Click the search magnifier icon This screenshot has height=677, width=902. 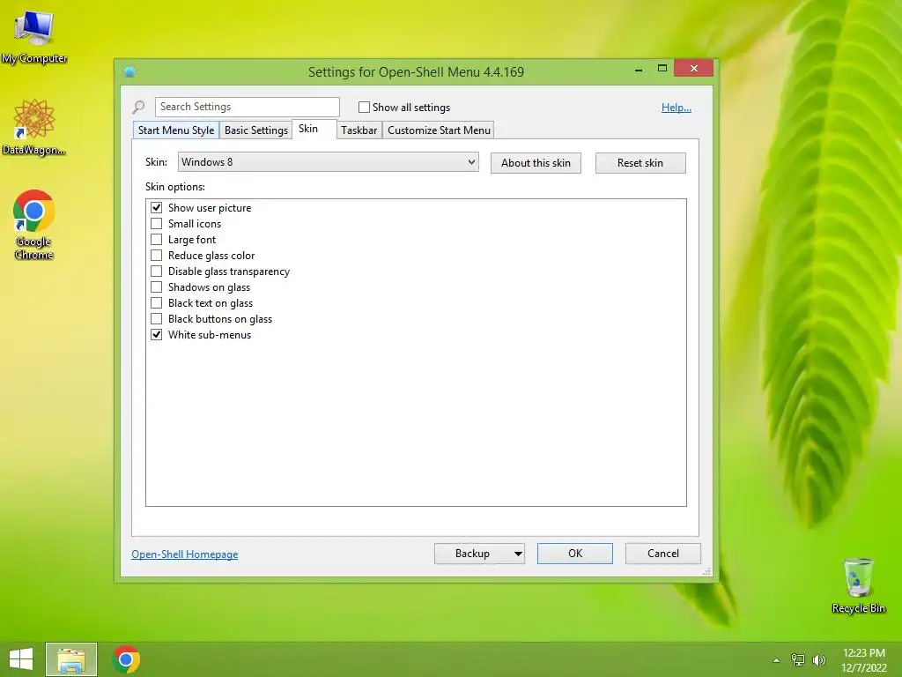(x=138, y=107)
